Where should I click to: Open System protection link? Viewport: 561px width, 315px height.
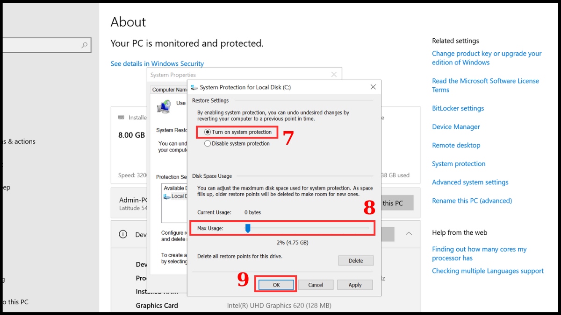coord(459,164)
